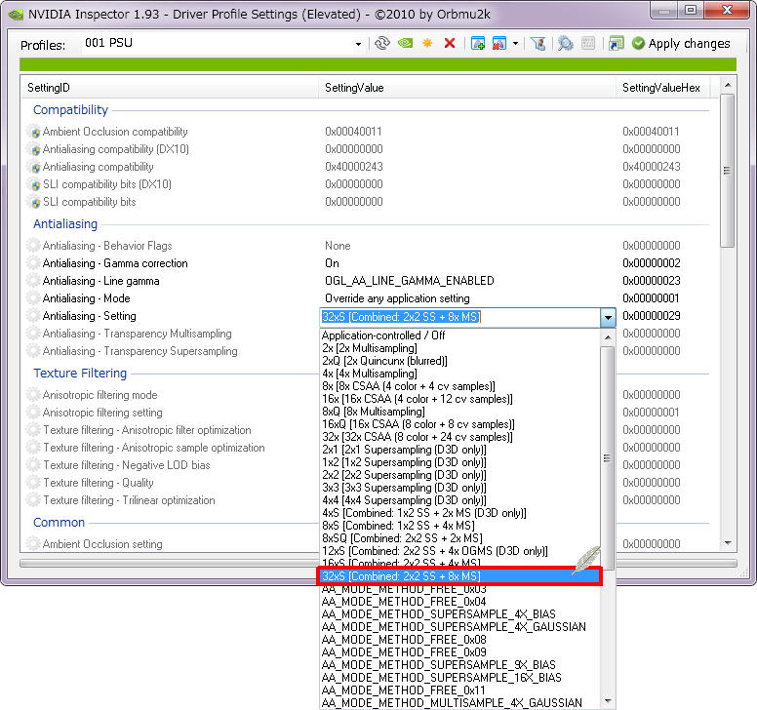This screenshot has width=757, height=710.
Task: Open the Profiles dropdown showing 001 PSU
Action: pyautogui.click(x=358, y=44)
